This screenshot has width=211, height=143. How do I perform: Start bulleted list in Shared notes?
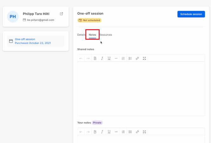130,58
